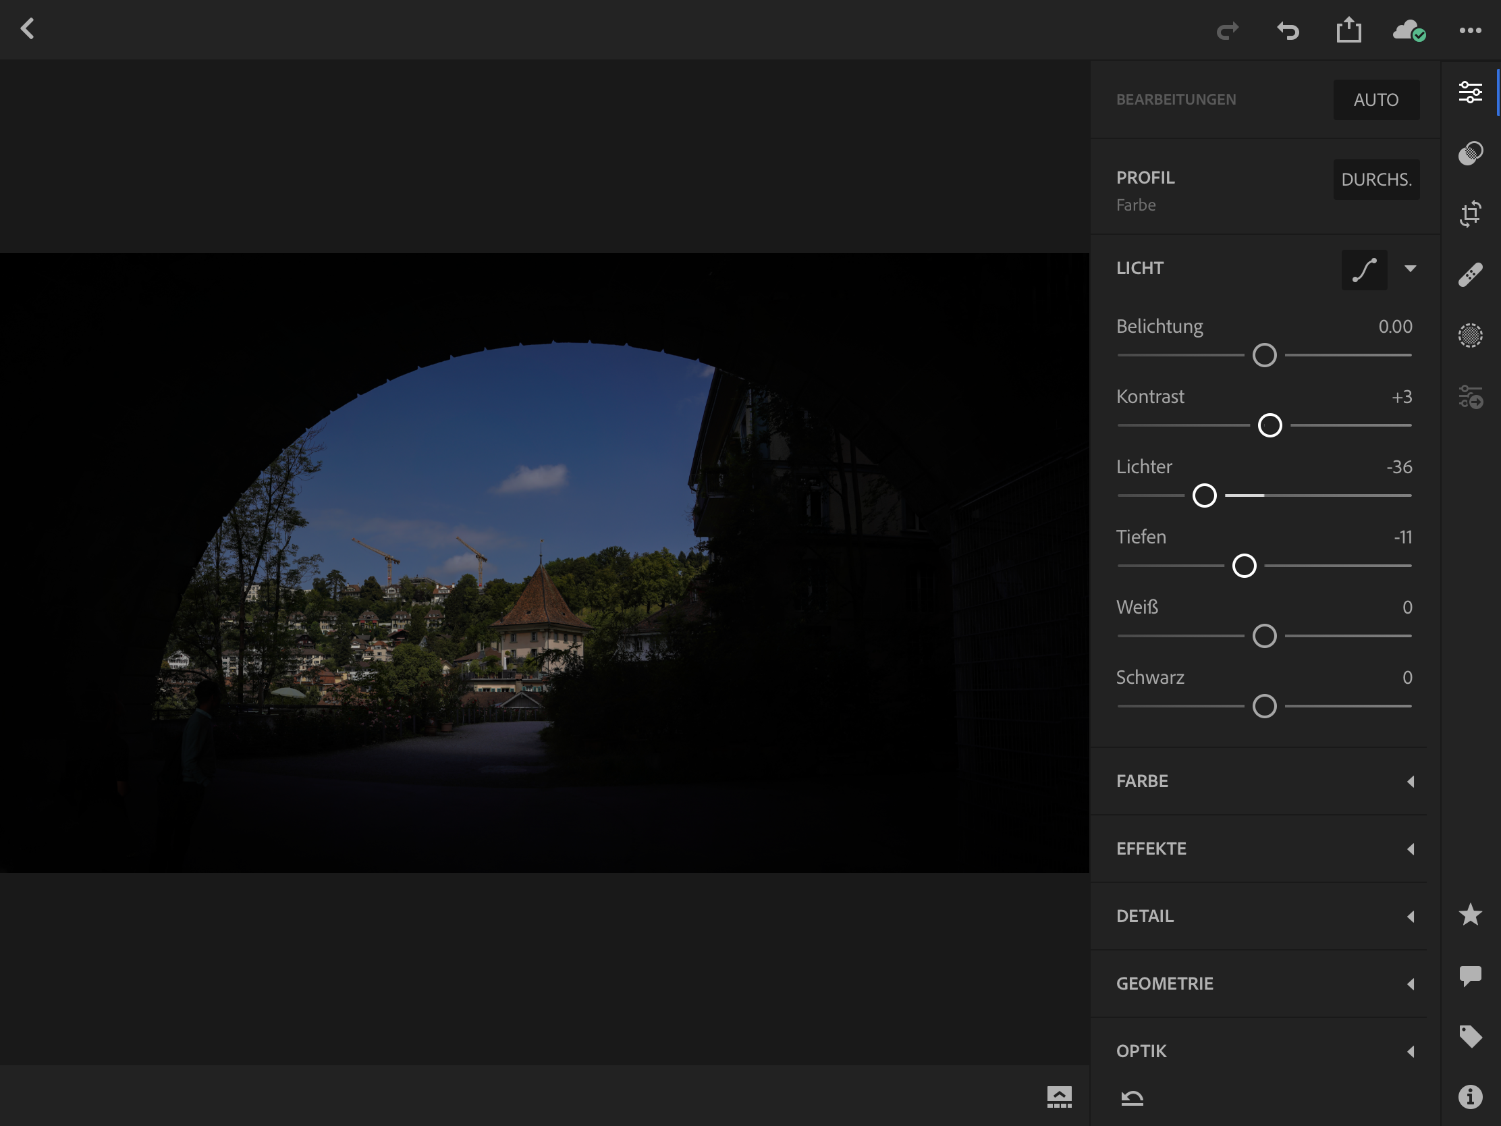Toggle the tone curve button

1364,269
